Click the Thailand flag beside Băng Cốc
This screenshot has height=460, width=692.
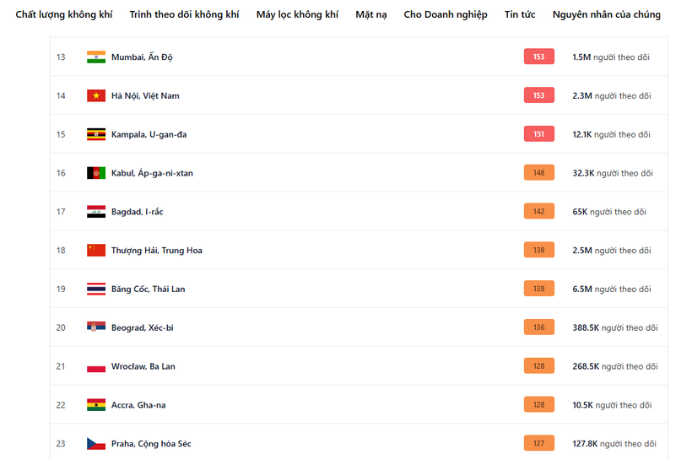95,290
